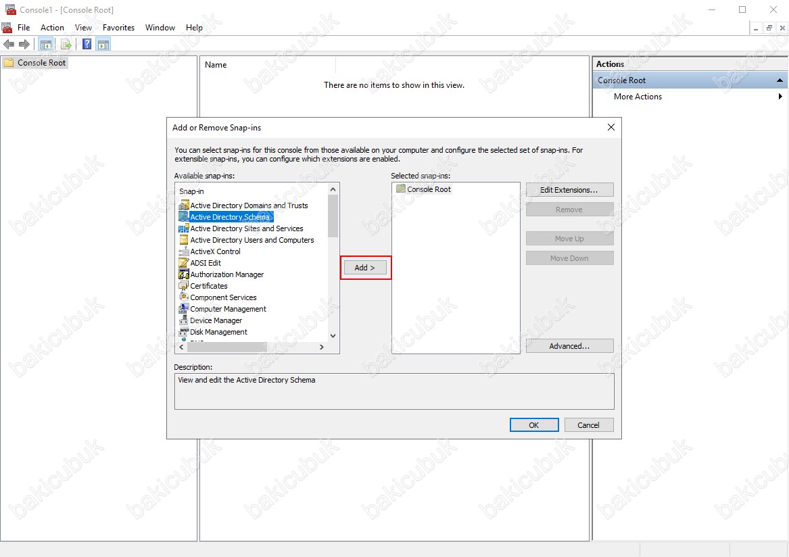Minimize the inner Console Root child window
The width and height of the screenshot is (789, 557).
tap(756, 28)
